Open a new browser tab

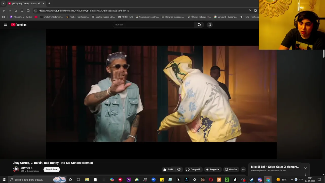pos(49,4)
